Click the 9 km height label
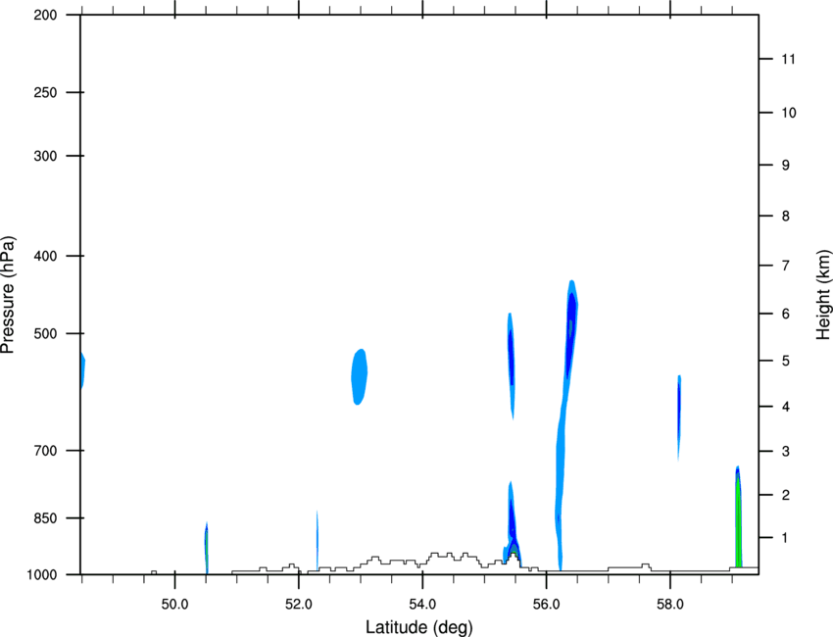Viewport: 833px width, 637px height. [x=786, y=166]
